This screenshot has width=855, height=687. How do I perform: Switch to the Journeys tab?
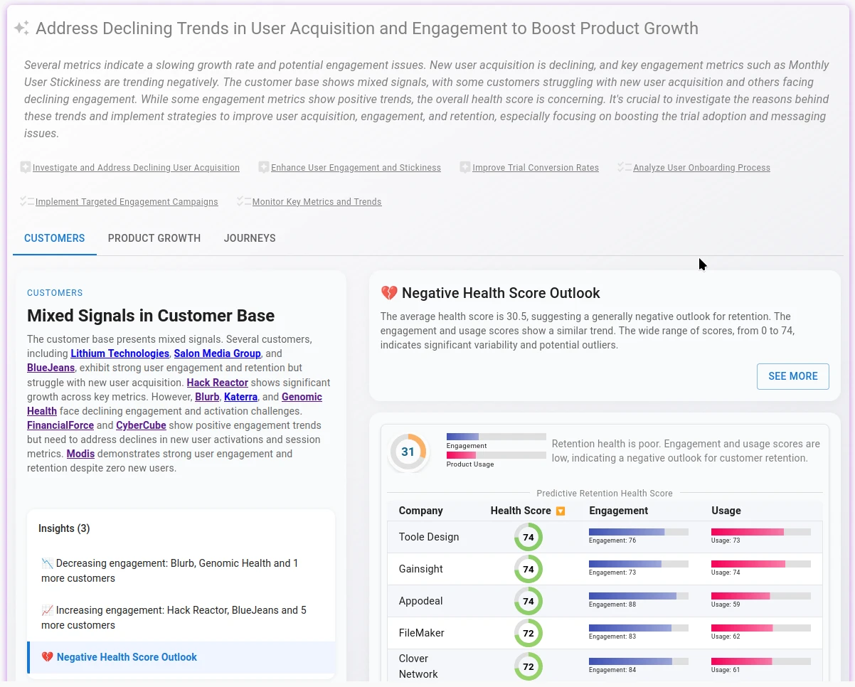(x=250, y=238)
